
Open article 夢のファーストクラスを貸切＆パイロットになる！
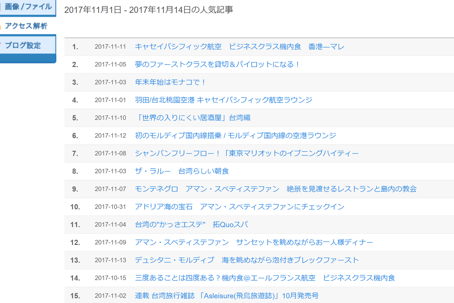pos(217,65)
